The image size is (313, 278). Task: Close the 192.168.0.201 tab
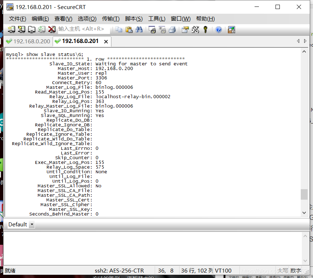[x=106, y=42]
